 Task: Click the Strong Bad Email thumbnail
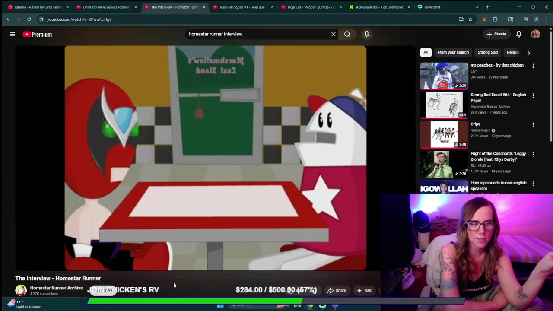[x=444, y=105]
